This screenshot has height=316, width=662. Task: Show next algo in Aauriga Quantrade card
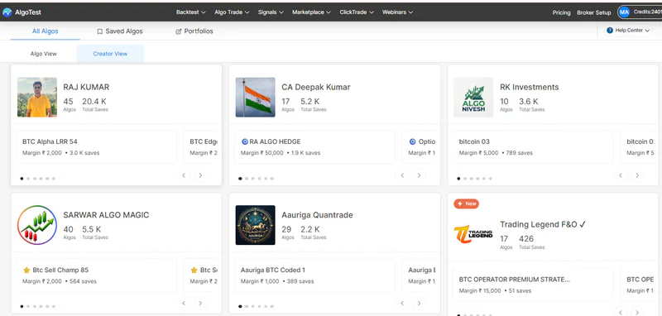click(419, 303)
